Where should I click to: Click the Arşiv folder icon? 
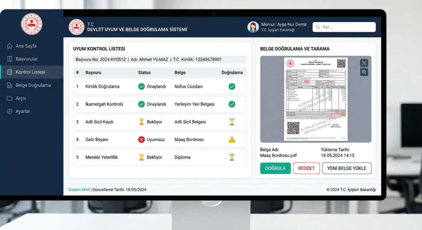click(x=9, y=98)
